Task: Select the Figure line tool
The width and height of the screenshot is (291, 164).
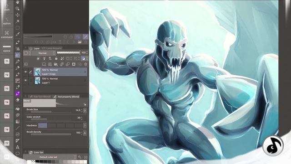Action: (x=17, y=128)
